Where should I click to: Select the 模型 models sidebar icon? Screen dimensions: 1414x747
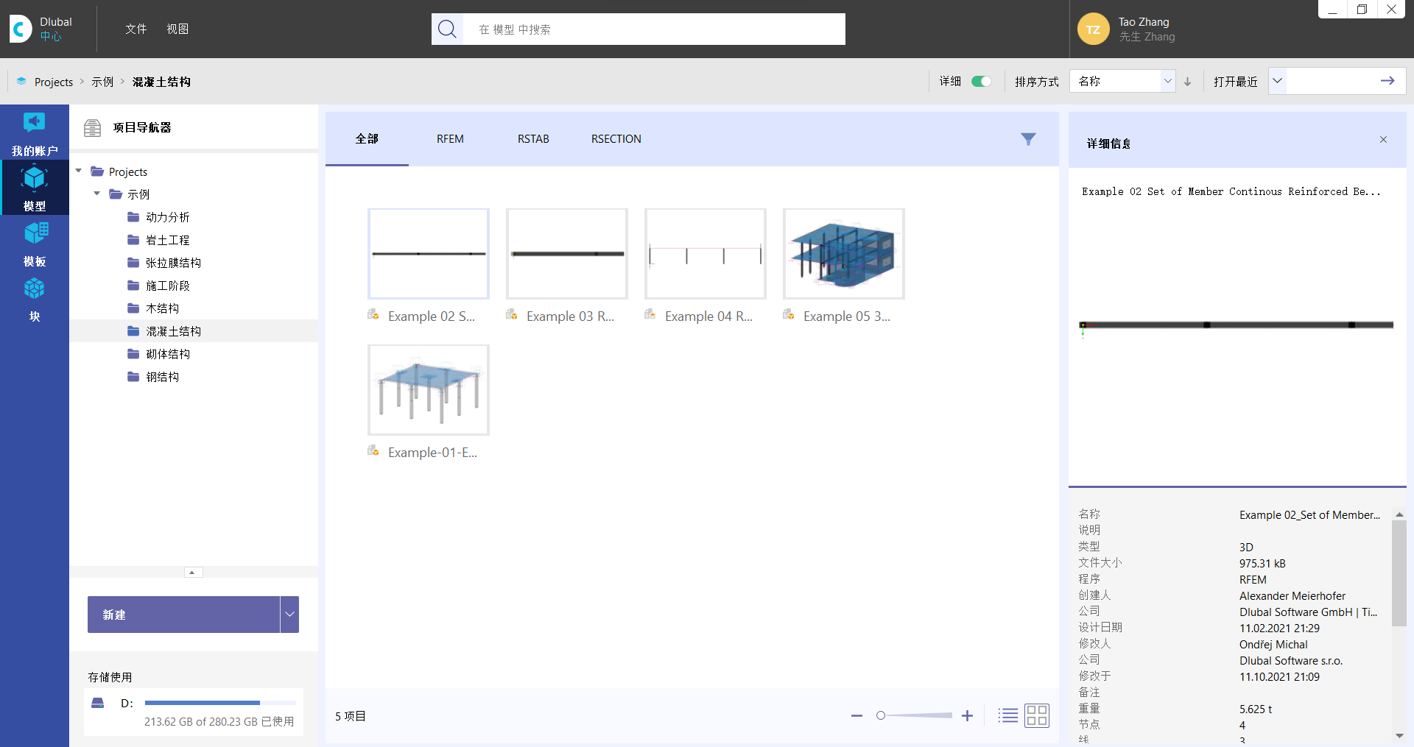(x=35, y=188)
